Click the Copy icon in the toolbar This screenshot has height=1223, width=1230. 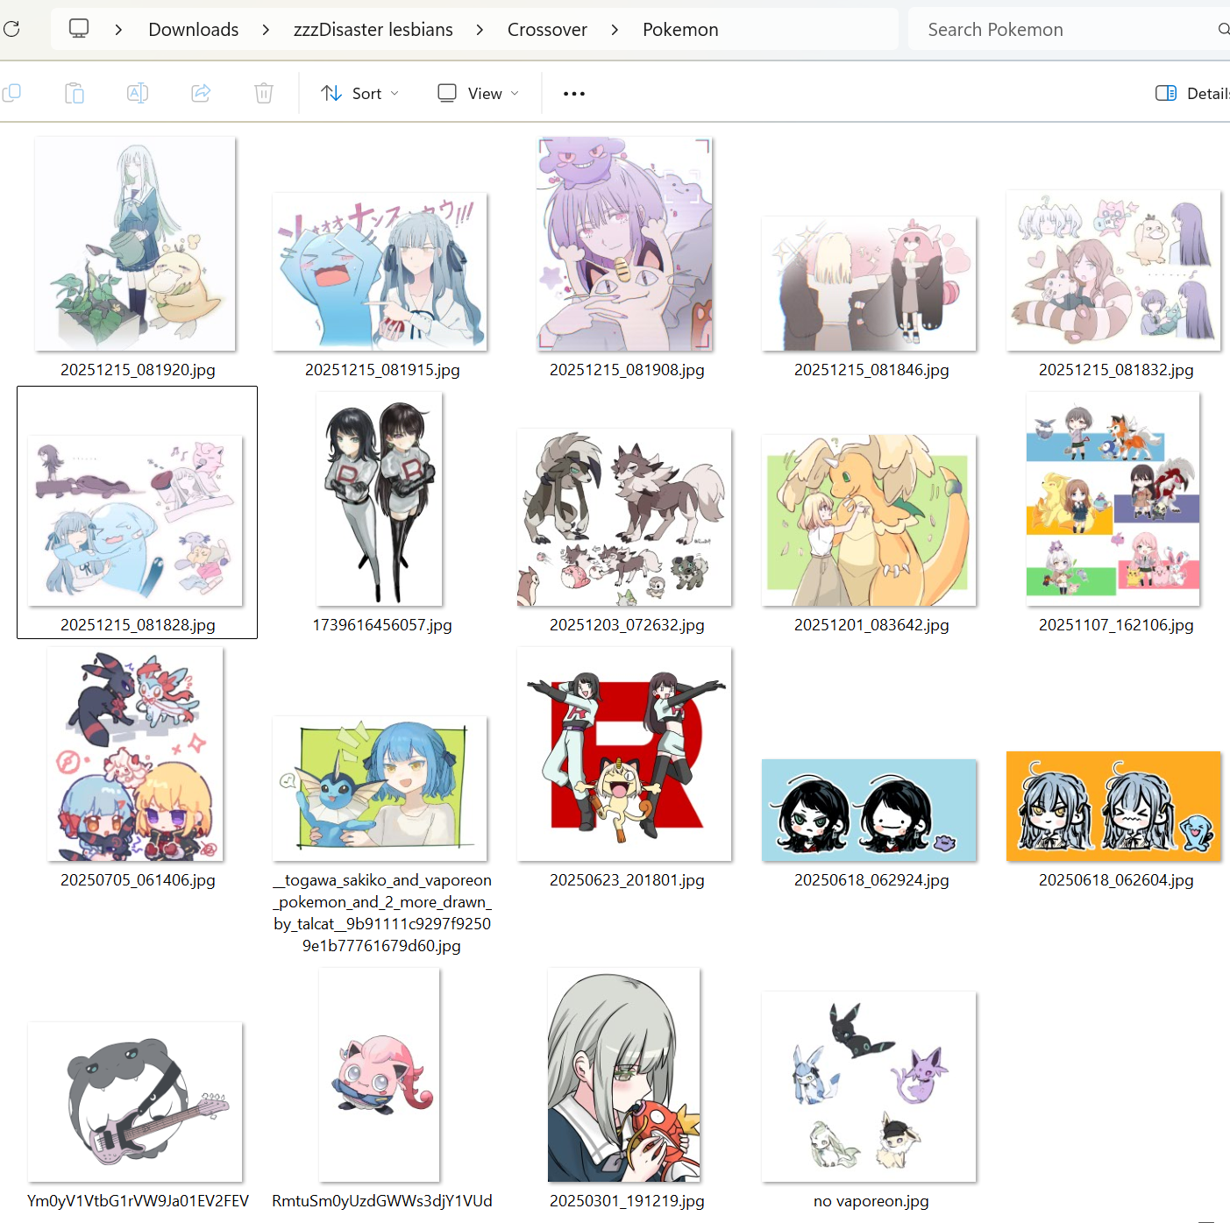coord(12,93)
